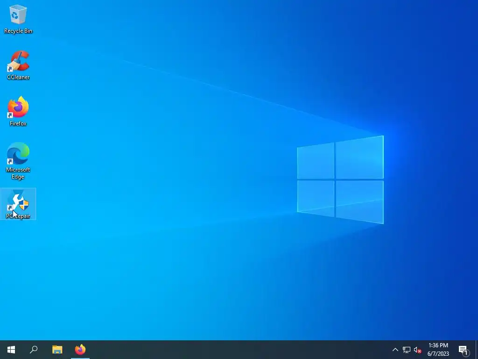Select the PC Repair desktop shortcut

point(18,204)
